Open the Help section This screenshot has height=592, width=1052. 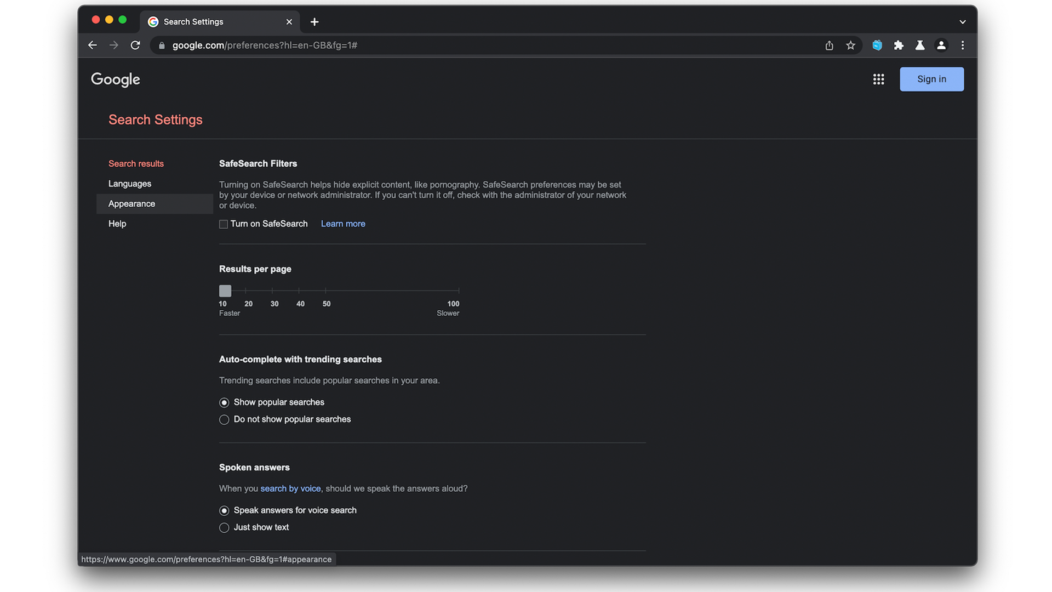tap(117, 224)
